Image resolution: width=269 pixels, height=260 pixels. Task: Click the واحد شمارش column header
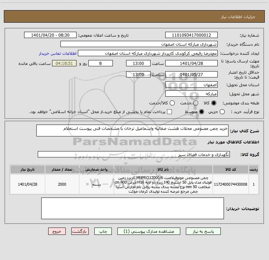tap(96, 169)
